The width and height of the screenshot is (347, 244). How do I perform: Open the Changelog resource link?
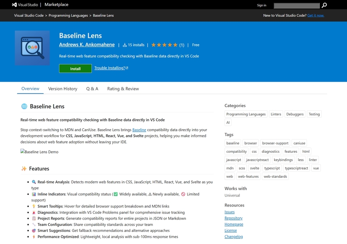[x=234, y=237]
